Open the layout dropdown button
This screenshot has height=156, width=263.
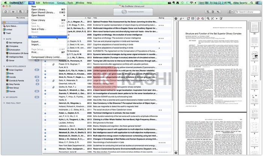[x=231, y=12]
